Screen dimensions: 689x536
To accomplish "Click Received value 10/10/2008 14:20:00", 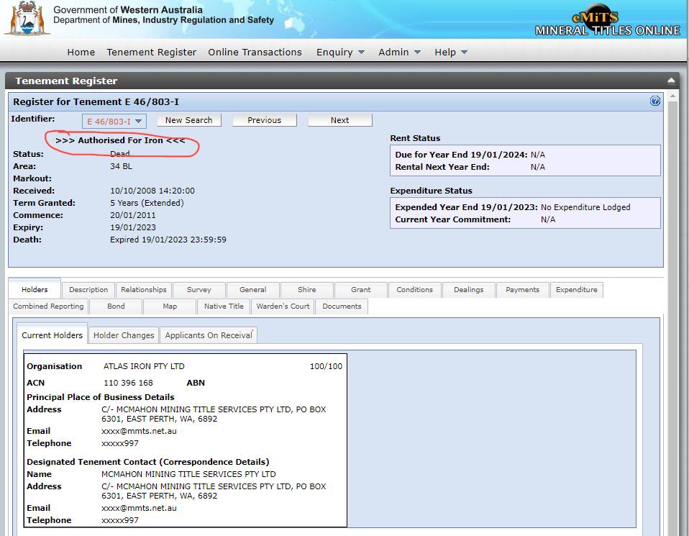I will (x=152, y=191).
